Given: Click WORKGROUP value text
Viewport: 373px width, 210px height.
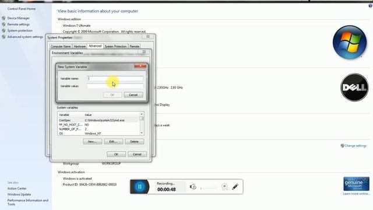Looking at the screenshot, I should [x=111, y=163].
